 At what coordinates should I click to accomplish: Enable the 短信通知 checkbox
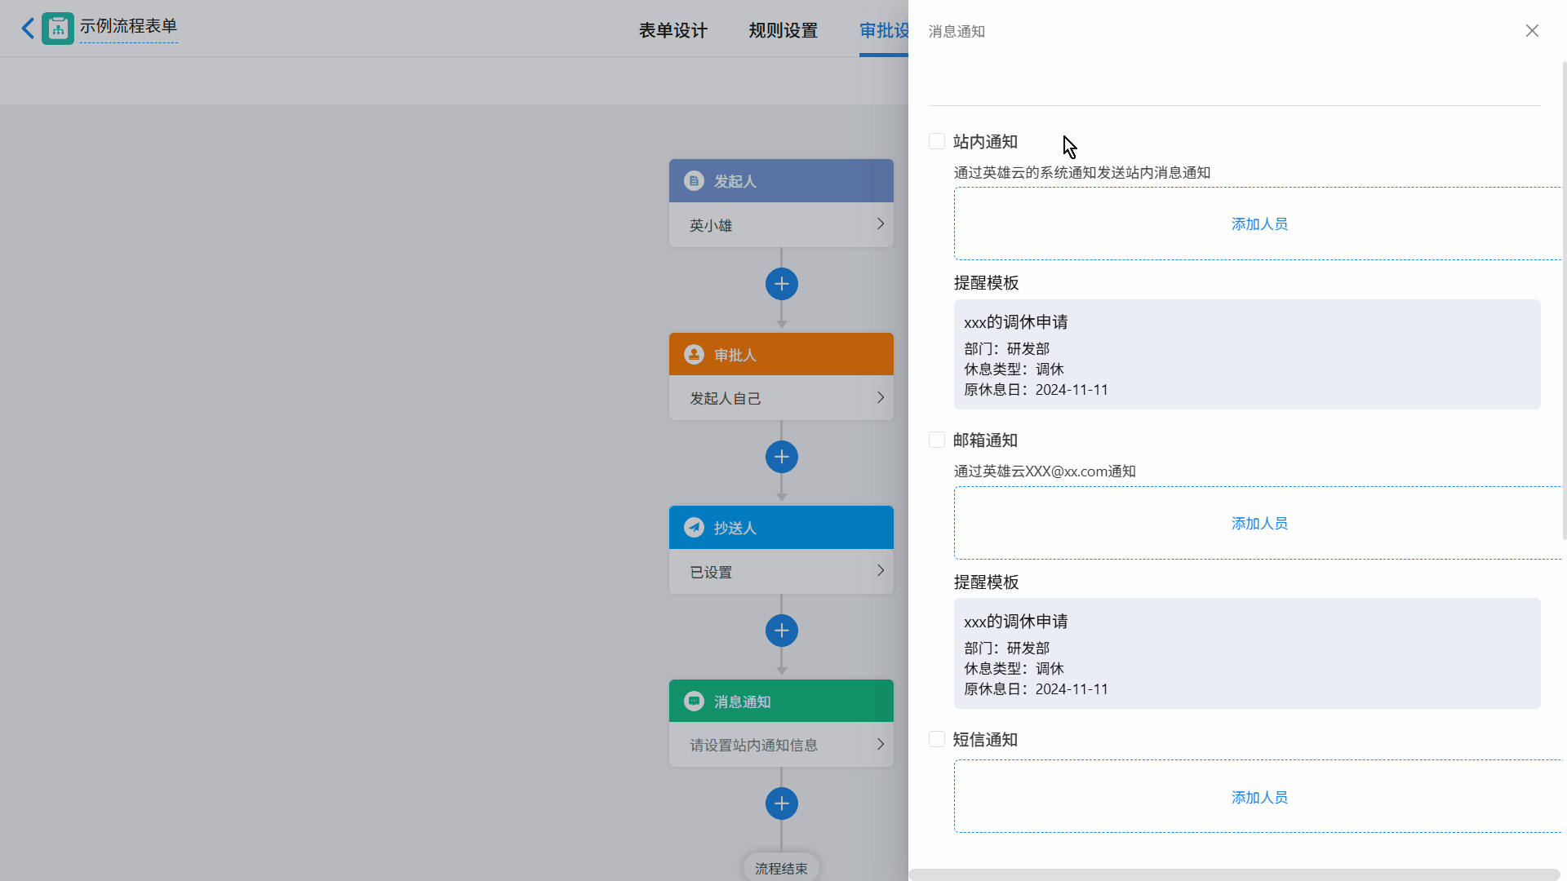click(x=937, y=739)
